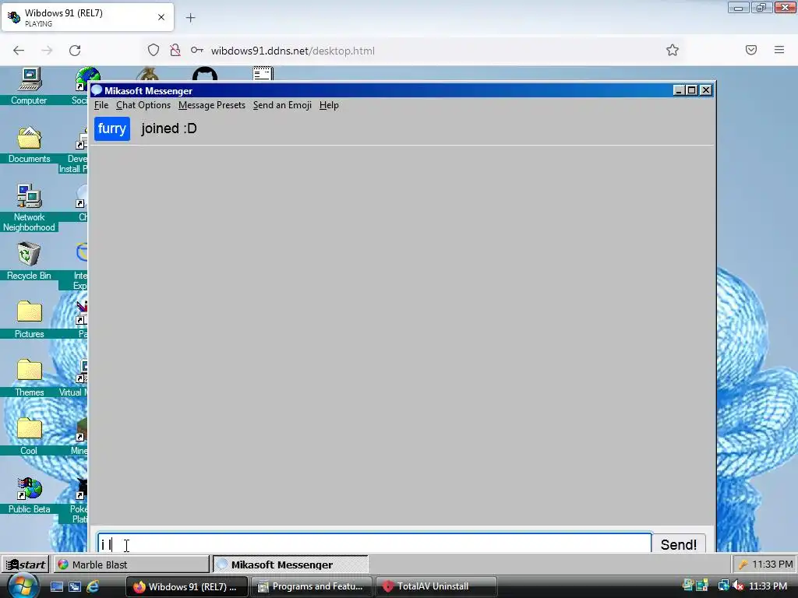Click the permissions key icon in address bar
798x598 pixels.
coord(197,50)
